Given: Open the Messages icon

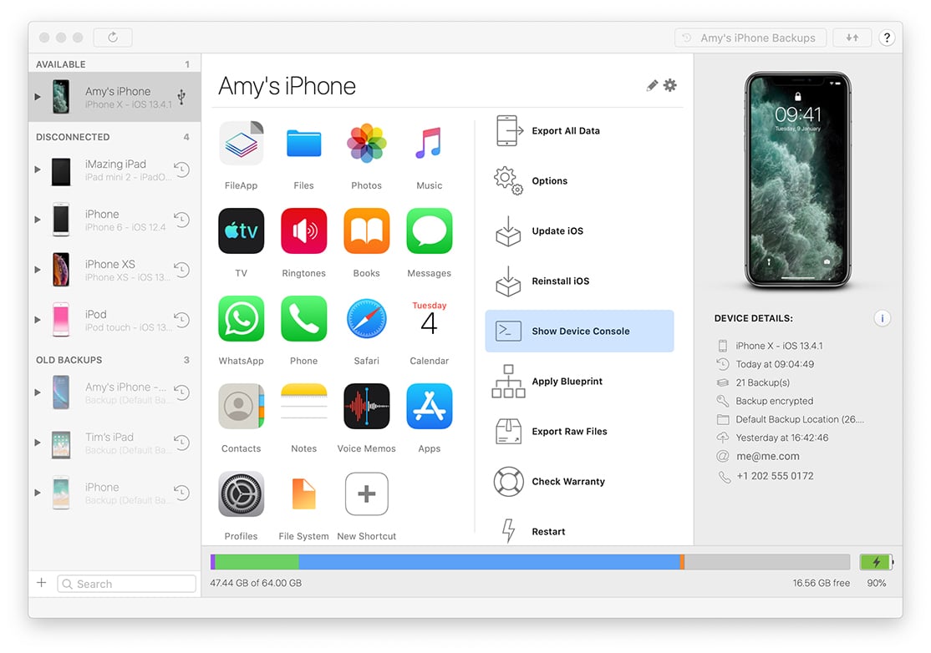Looking at the screenshot, I should [x=430, y=231].
